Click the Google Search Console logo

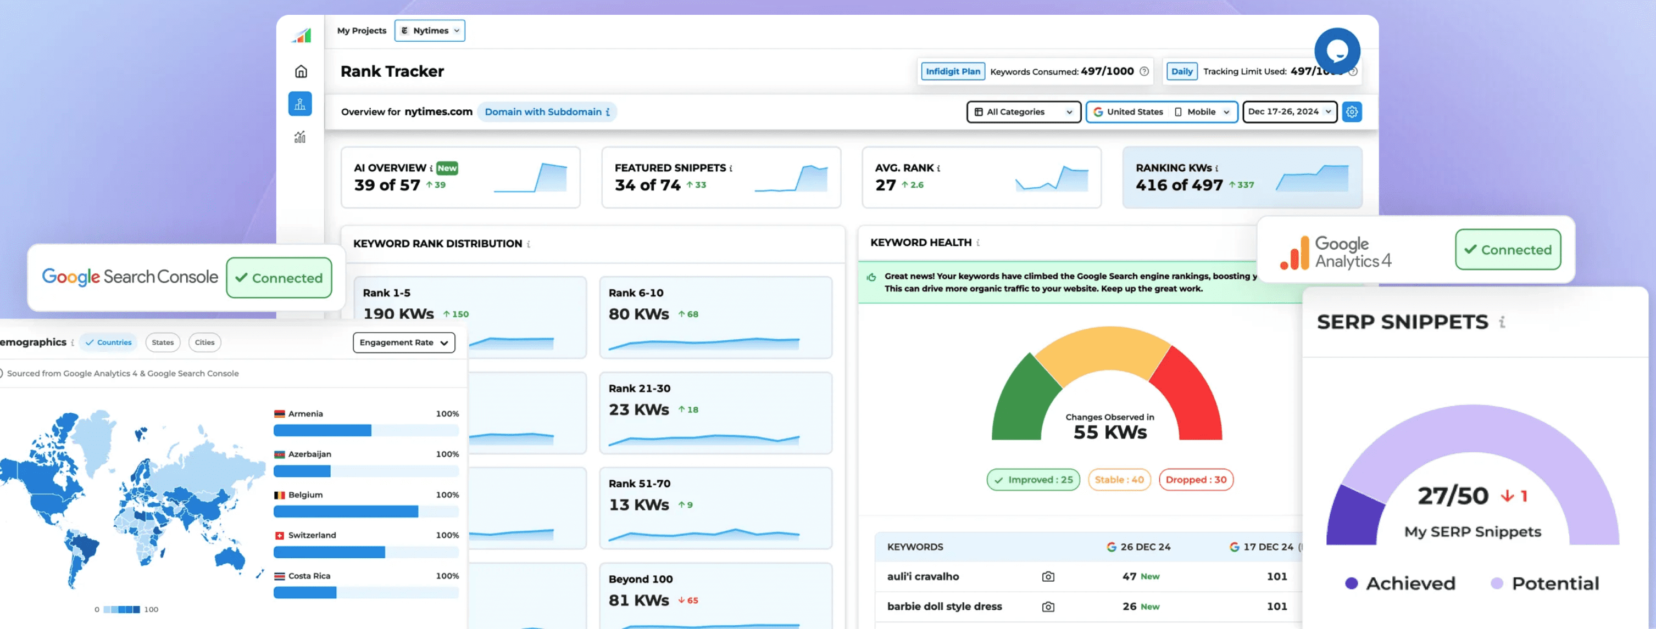click(130, 277)
